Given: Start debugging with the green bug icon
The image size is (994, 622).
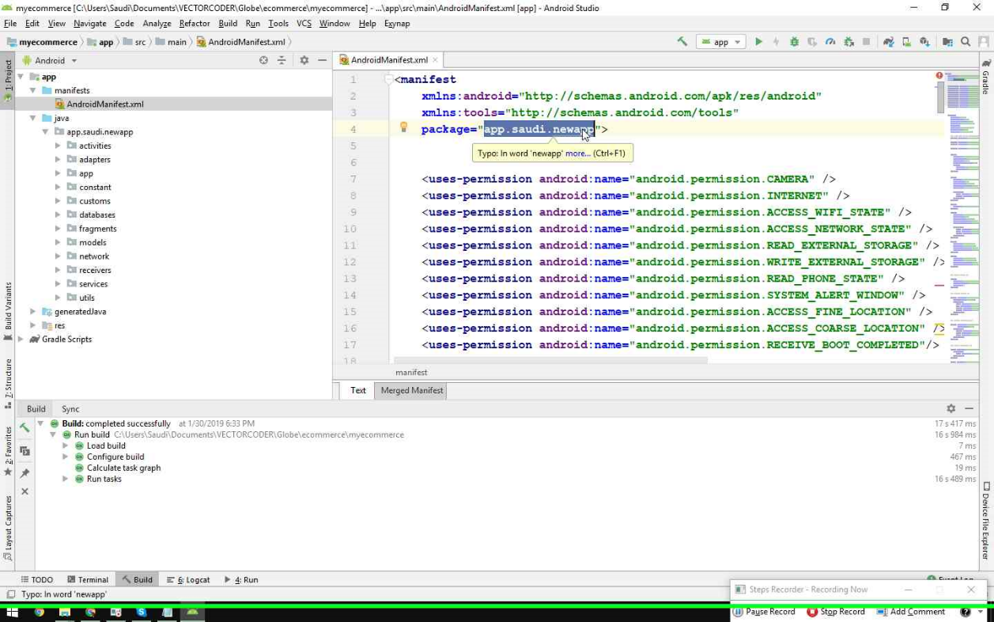Looking at the screenshot, I should pyautogui.click(x=794, y=42).
